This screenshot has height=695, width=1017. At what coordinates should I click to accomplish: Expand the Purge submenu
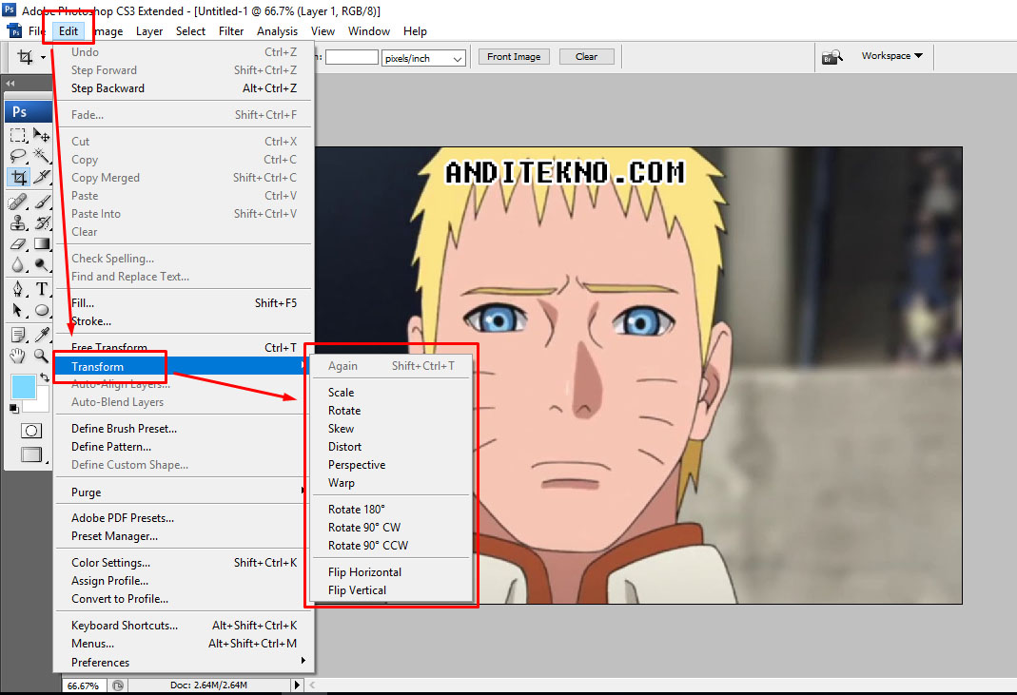(185, 492)
